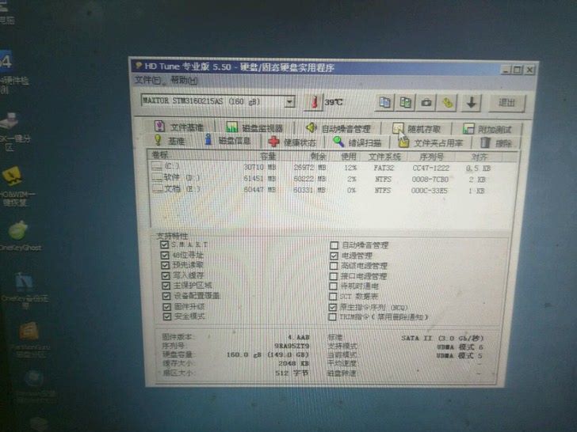Switch to the 文件夹占用率 tab
The image size is (577, 432).
(x=431, y=142)
